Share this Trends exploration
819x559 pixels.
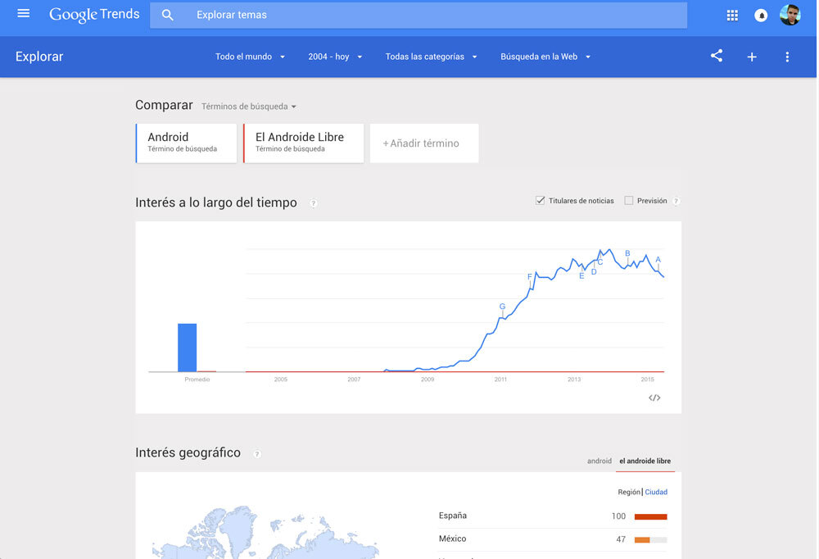click(x=717, y=57)
